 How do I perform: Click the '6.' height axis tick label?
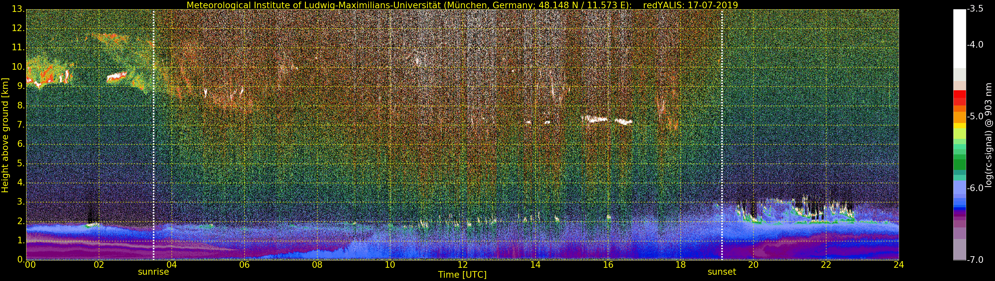click(21, 144)
